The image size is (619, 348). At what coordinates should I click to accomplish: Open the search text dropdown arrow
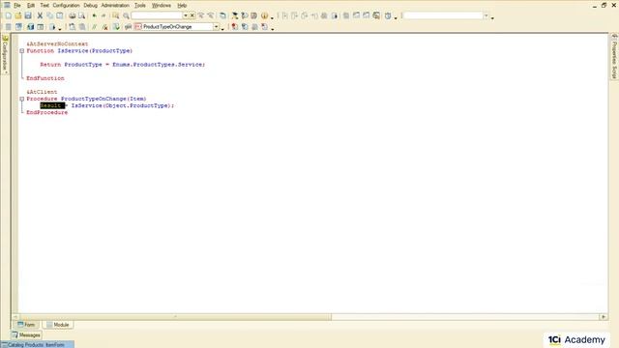coord(185,15)
